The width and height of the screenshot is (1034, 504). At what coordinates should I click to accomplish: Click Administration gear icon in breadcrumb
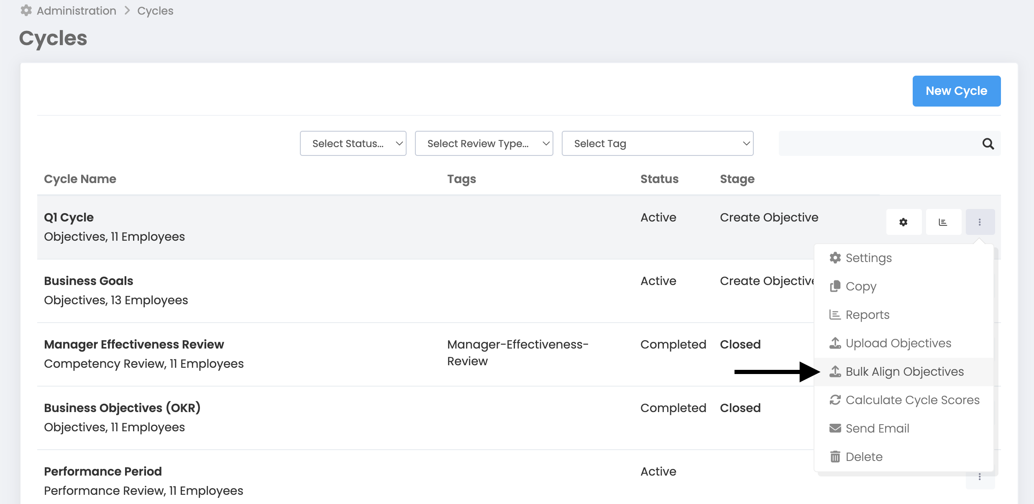[x=26, y=10]
